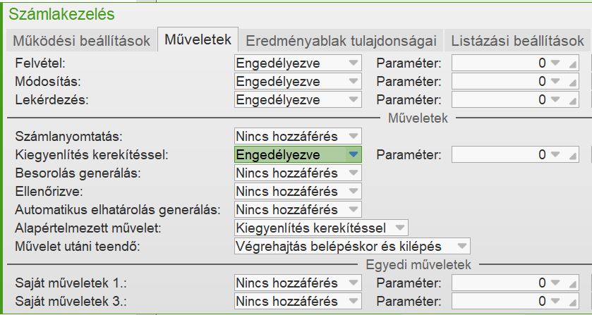Click the highlighted Kiegyenlítés kerekítéssel dropdown arrow
Screen dimensions: 592x315
tap(354, 154)
